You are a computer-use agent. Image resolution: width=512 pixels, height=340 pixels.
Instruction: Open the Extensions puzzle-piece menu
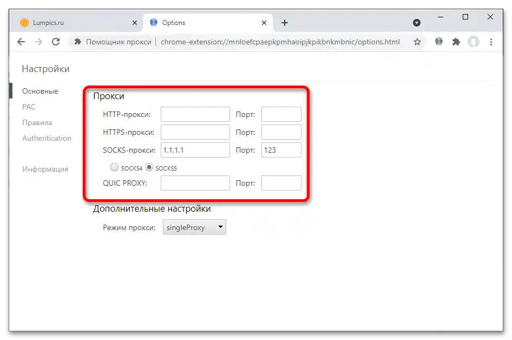(456, 42)
